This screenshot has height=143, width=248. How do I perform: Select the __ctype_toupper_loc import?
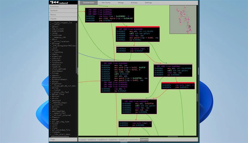tap(62, 23)
